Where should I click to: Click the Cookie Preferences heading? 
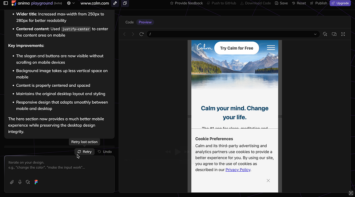214,139
